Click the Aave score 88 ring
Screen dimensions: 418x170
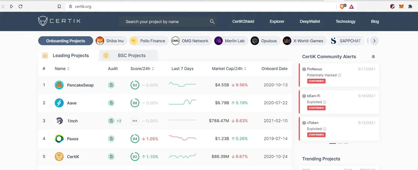pyautogui.click(x=135, y=103)
